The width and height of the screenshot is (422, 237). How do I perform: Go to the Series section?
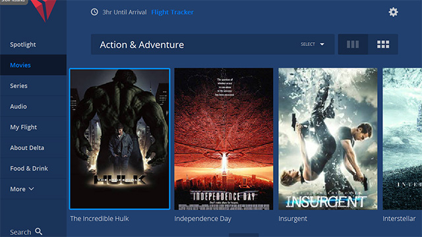[19, 86]
